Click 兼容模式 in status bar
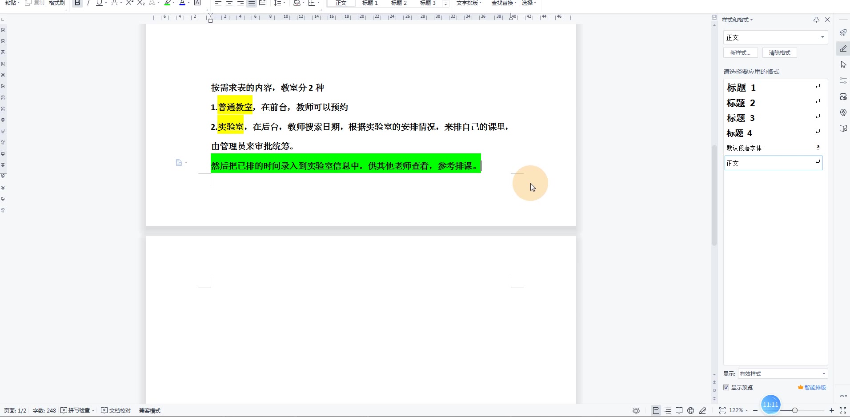 coord(150,410)
